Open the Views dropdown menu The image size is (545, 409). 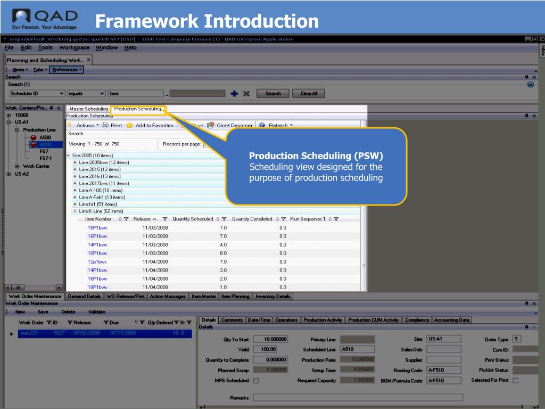coord(20,70)
